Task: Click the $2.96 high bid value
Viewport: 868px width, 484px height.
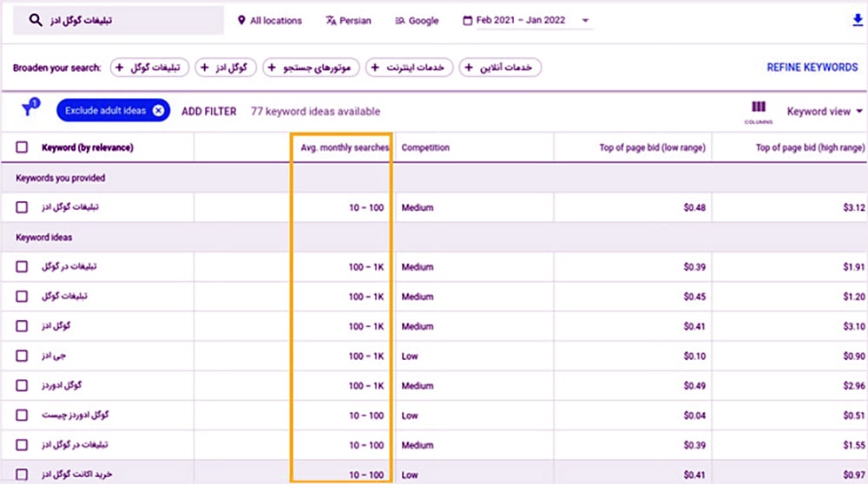Action: [853, 385]
